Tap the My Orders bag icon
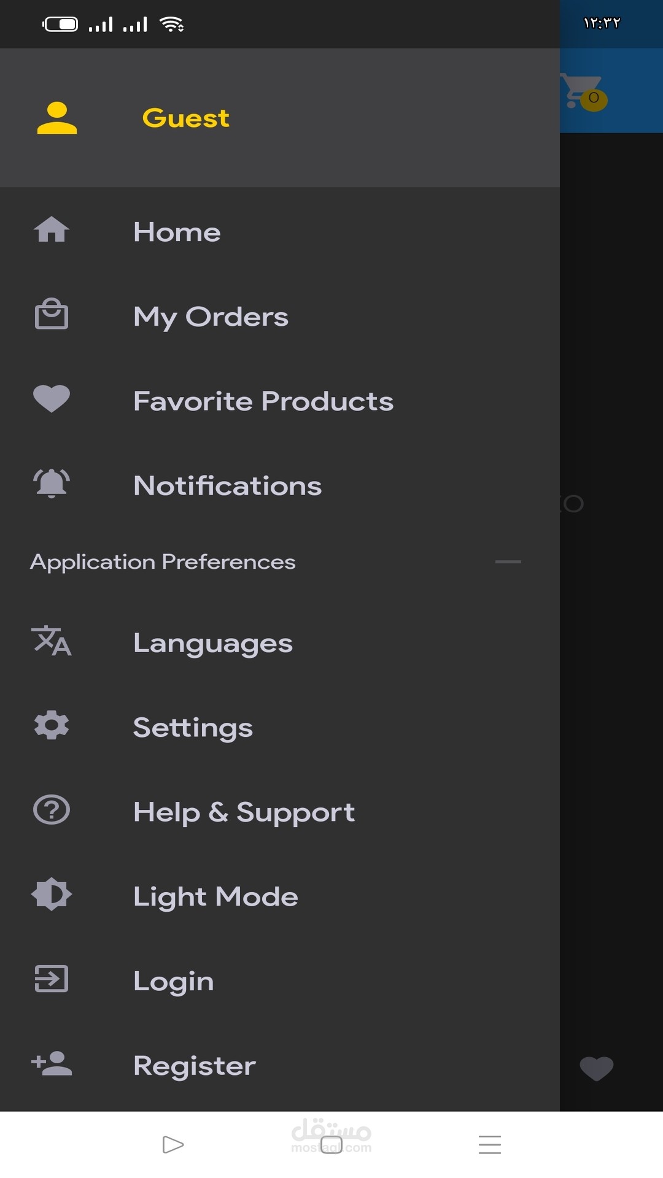 tap(52, 314)
